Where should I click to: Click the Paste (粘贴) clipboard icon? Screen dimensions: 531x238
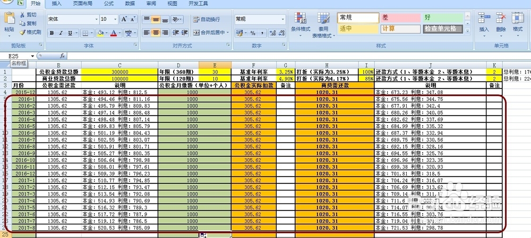coord(9,18)
